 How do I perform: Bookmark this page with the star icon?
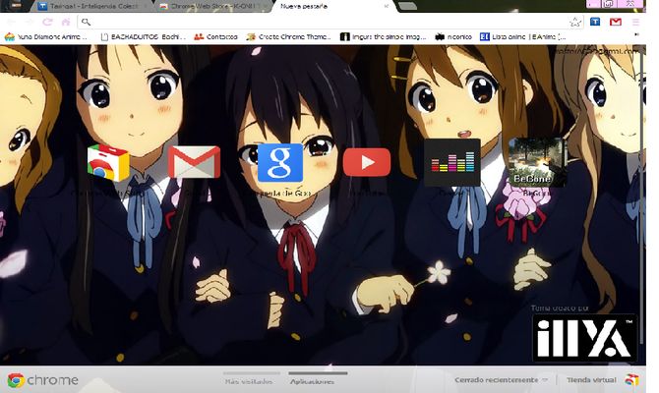coord(575,22)
